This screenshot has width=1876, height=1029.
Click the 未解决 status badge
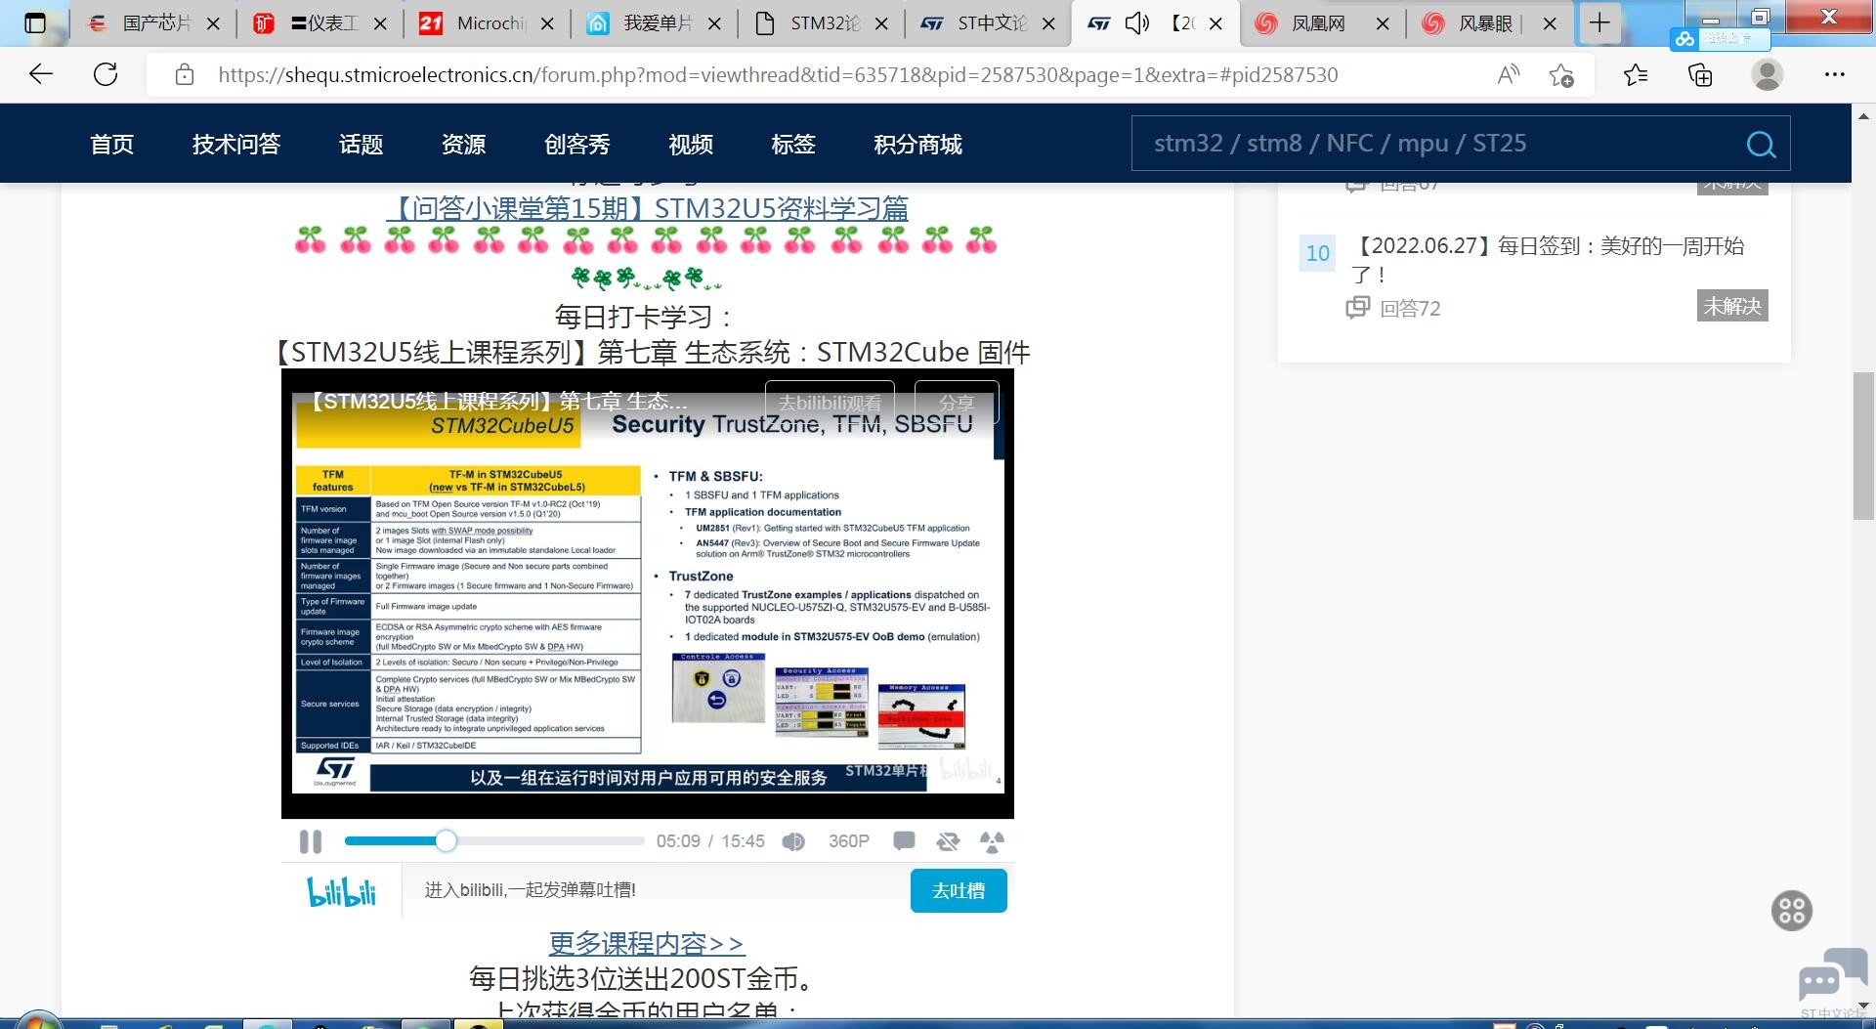(x=1732, y=306)
